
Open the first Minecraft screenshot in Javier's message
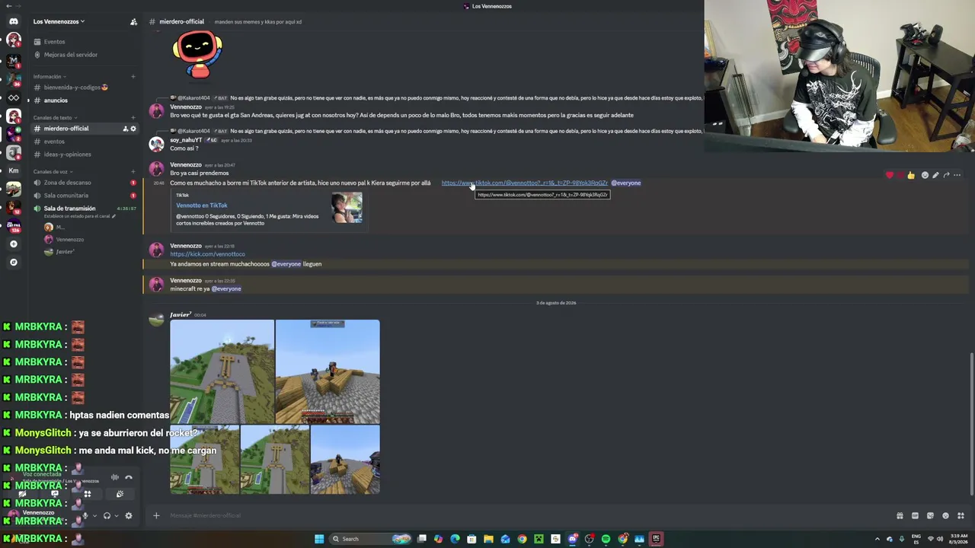point(222,371)
